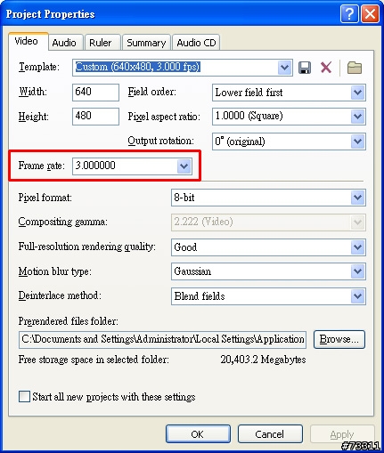
Task: Save the current template with the floppy icon
Action: tap(305, 68)
